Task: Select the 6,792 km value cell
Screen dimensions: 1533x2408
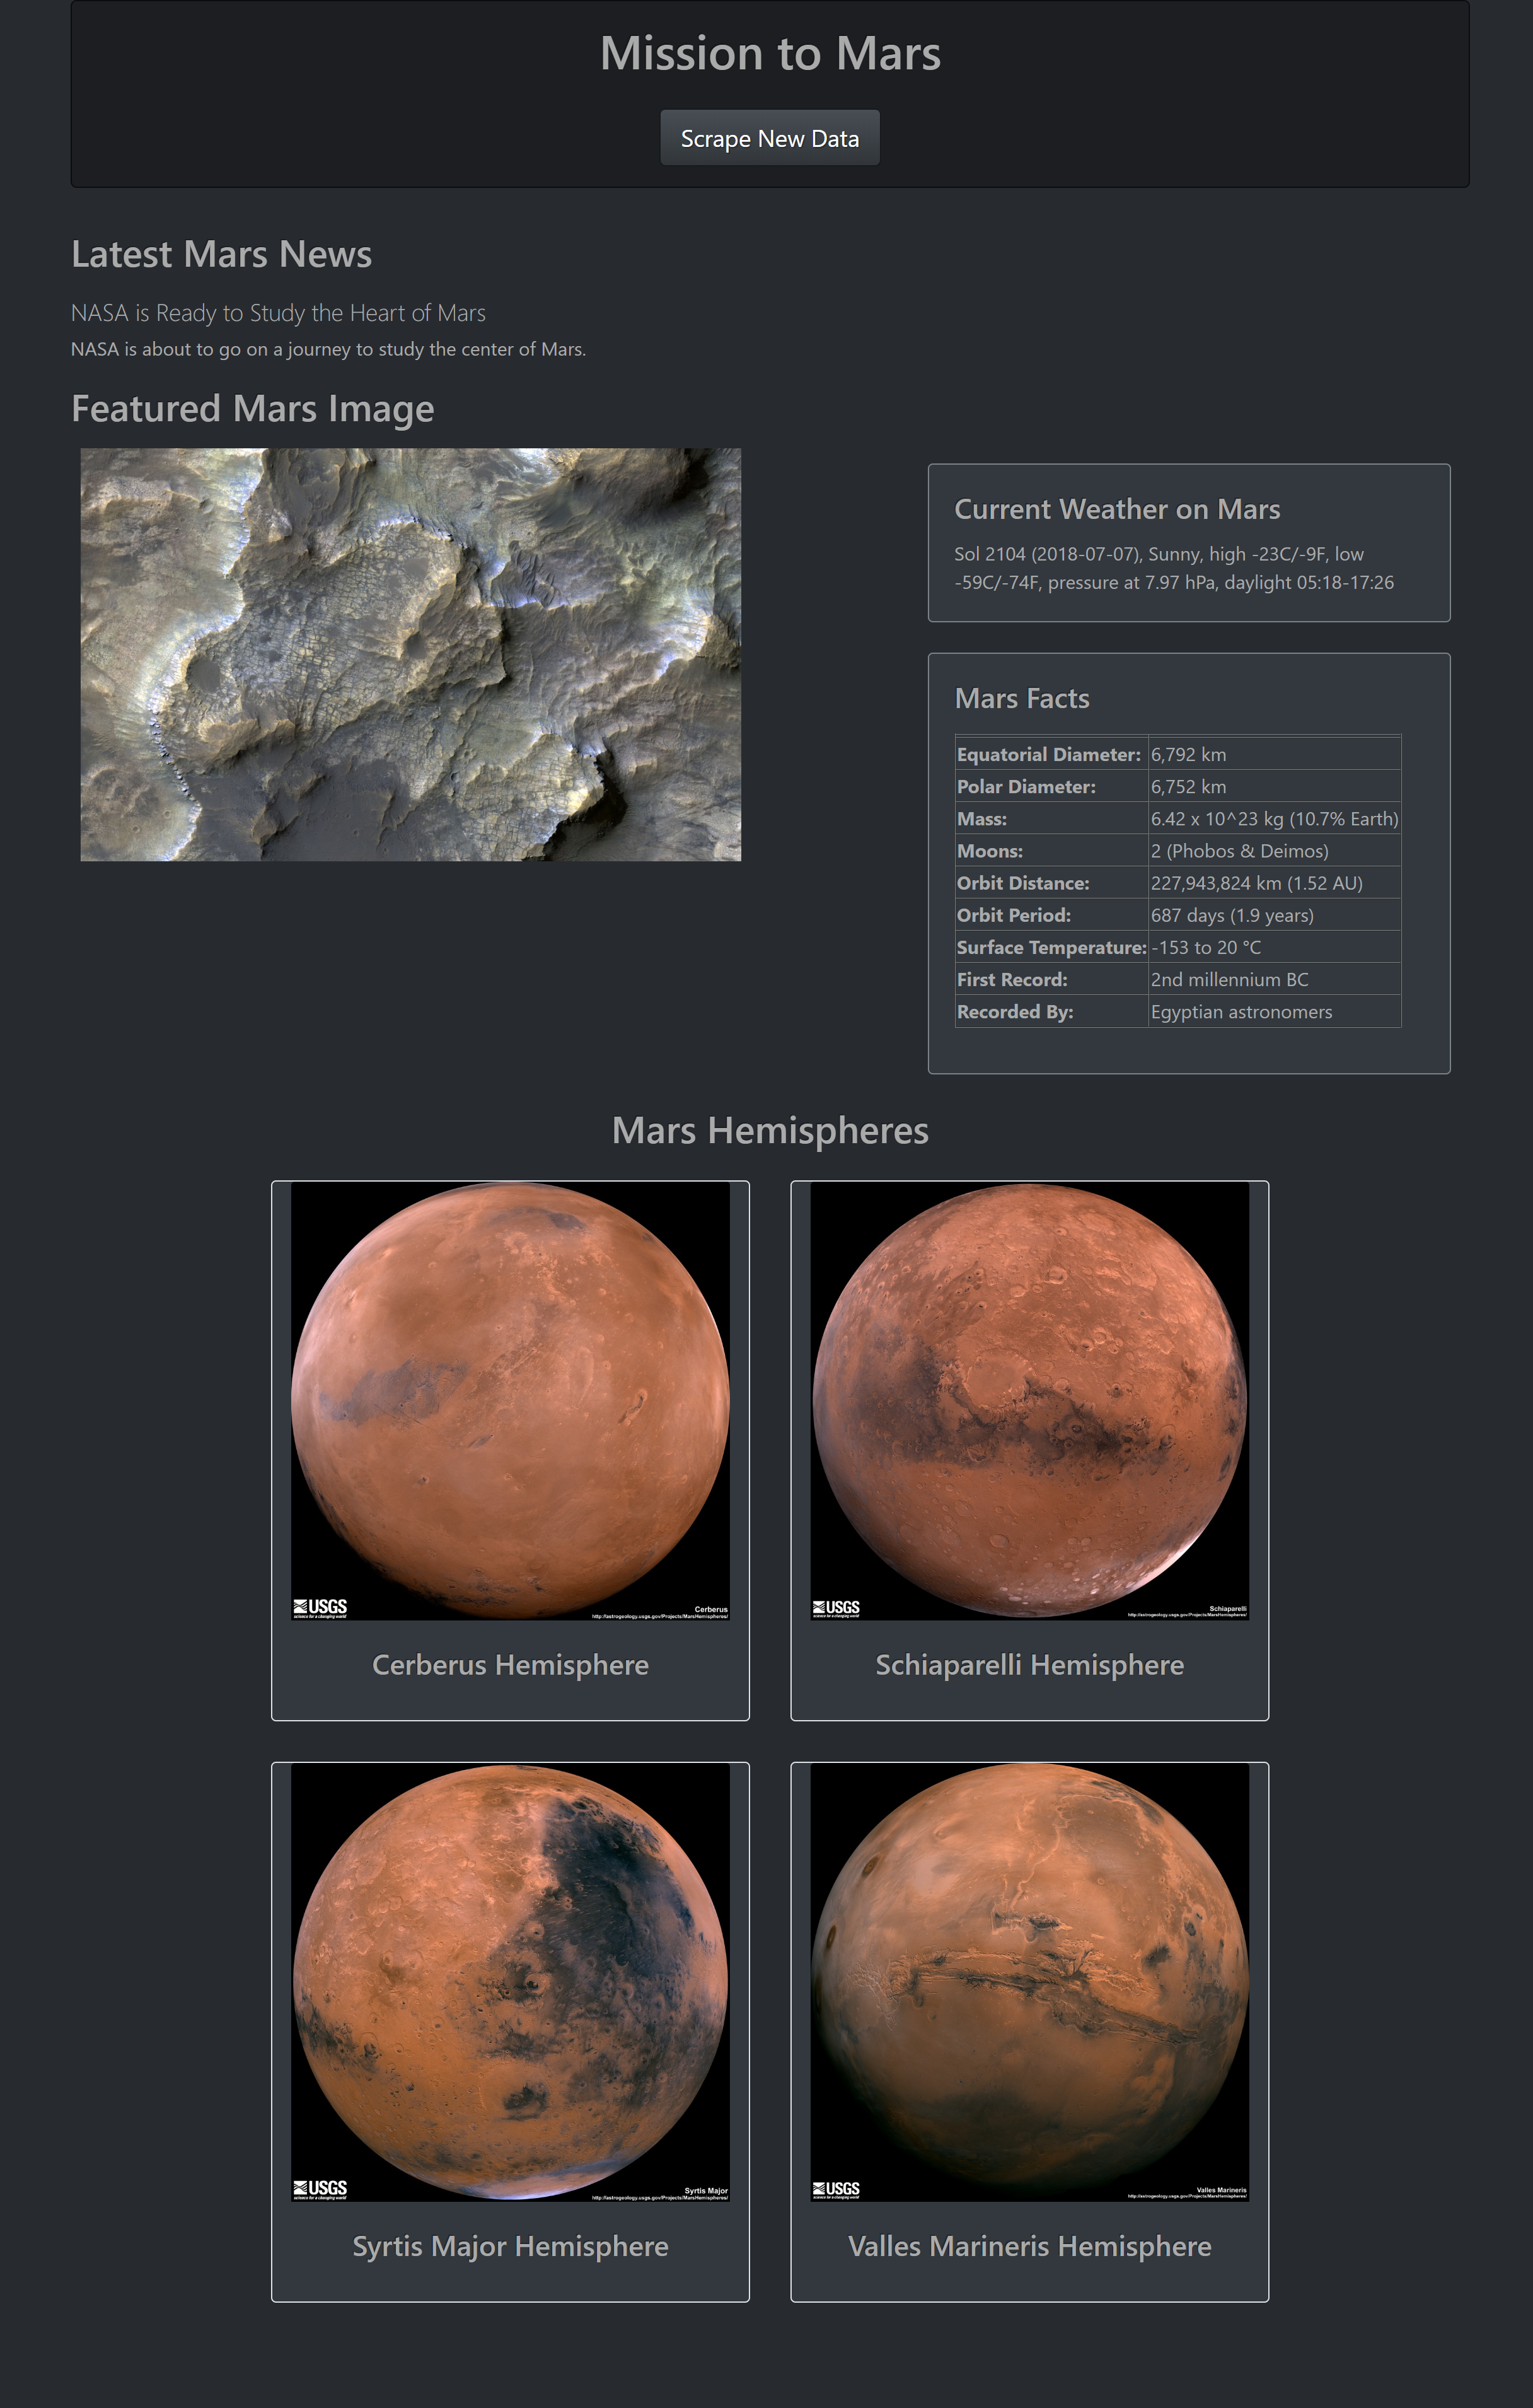Action: [1274, 754]
